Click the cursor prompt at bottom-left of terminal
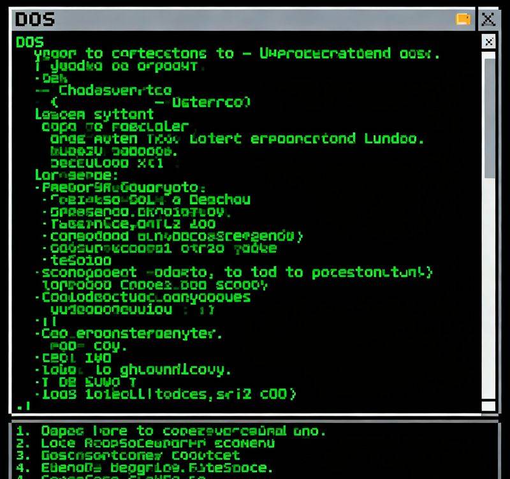 (x=20, y=406)
